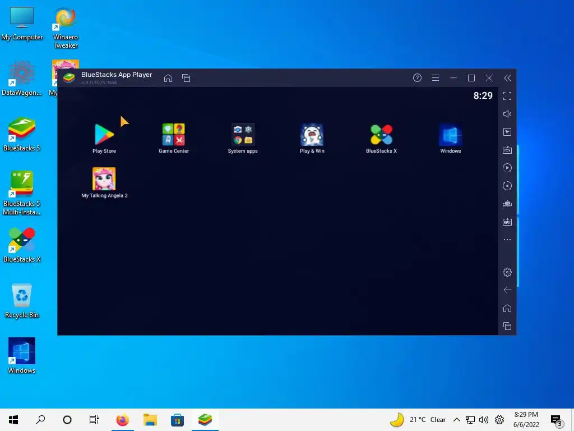Select BlueStacks 5 Multi-Instance shortcut

click(x=22, y=193)
